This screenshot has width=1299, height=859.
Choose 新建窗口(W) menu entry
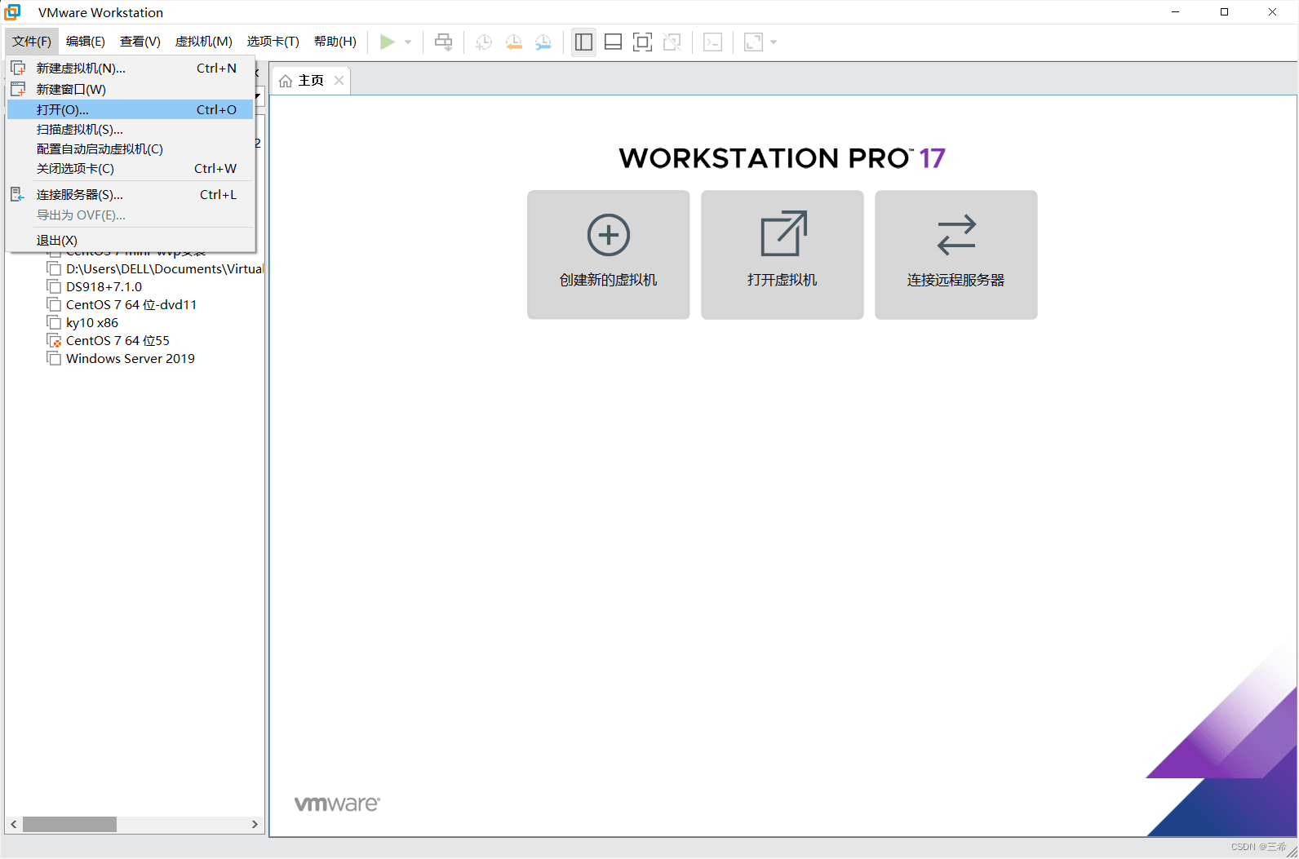[131, 90]
